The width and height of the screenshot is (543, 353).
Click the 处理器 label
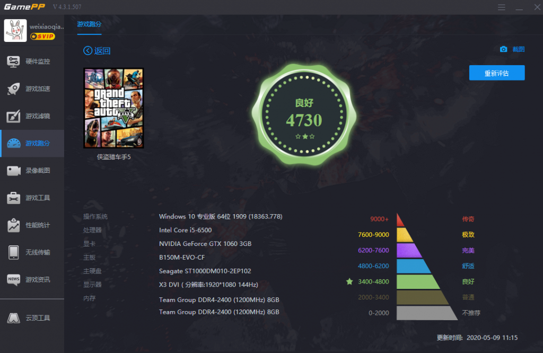tap(92, 230)
